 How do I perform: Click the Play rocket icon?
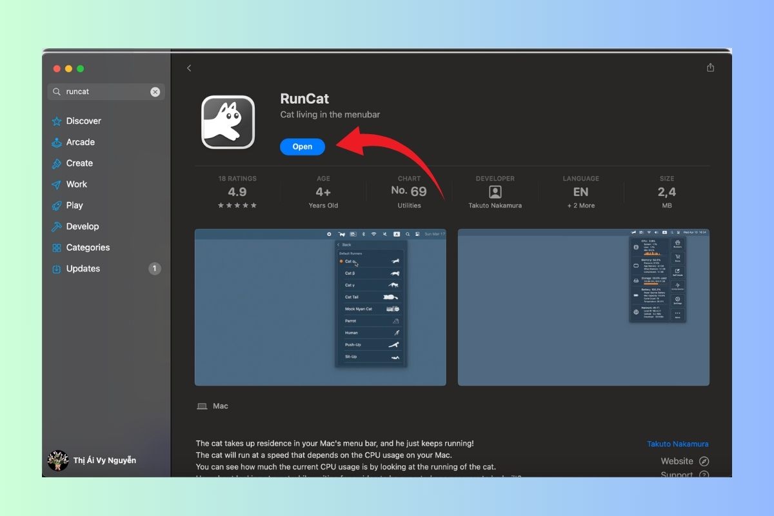(56, 206)
